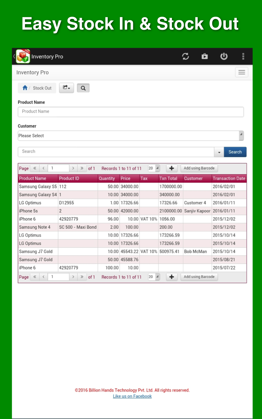Viewport: 262px width, 419px height.
Task: Sort by Tax column header
Action: (149, 178)
